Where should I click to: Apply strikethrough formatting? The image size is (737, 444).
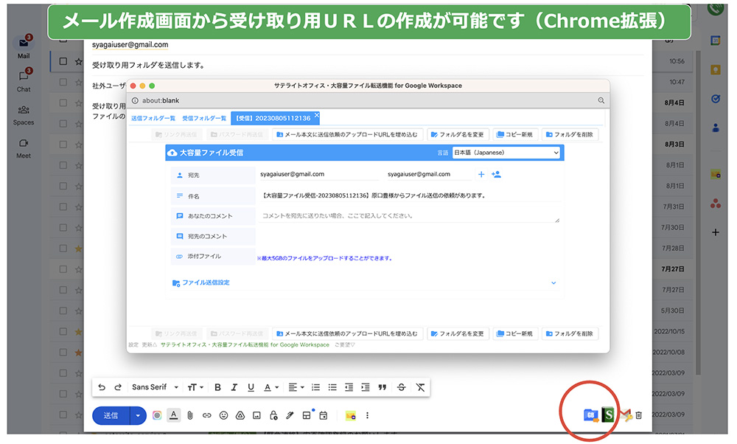point(402,387)
